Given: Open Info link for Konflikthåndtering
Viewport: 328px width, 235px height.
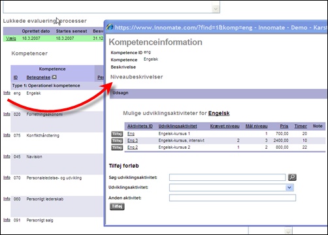Looking at the screenshot, I should (x=7, y=135).
